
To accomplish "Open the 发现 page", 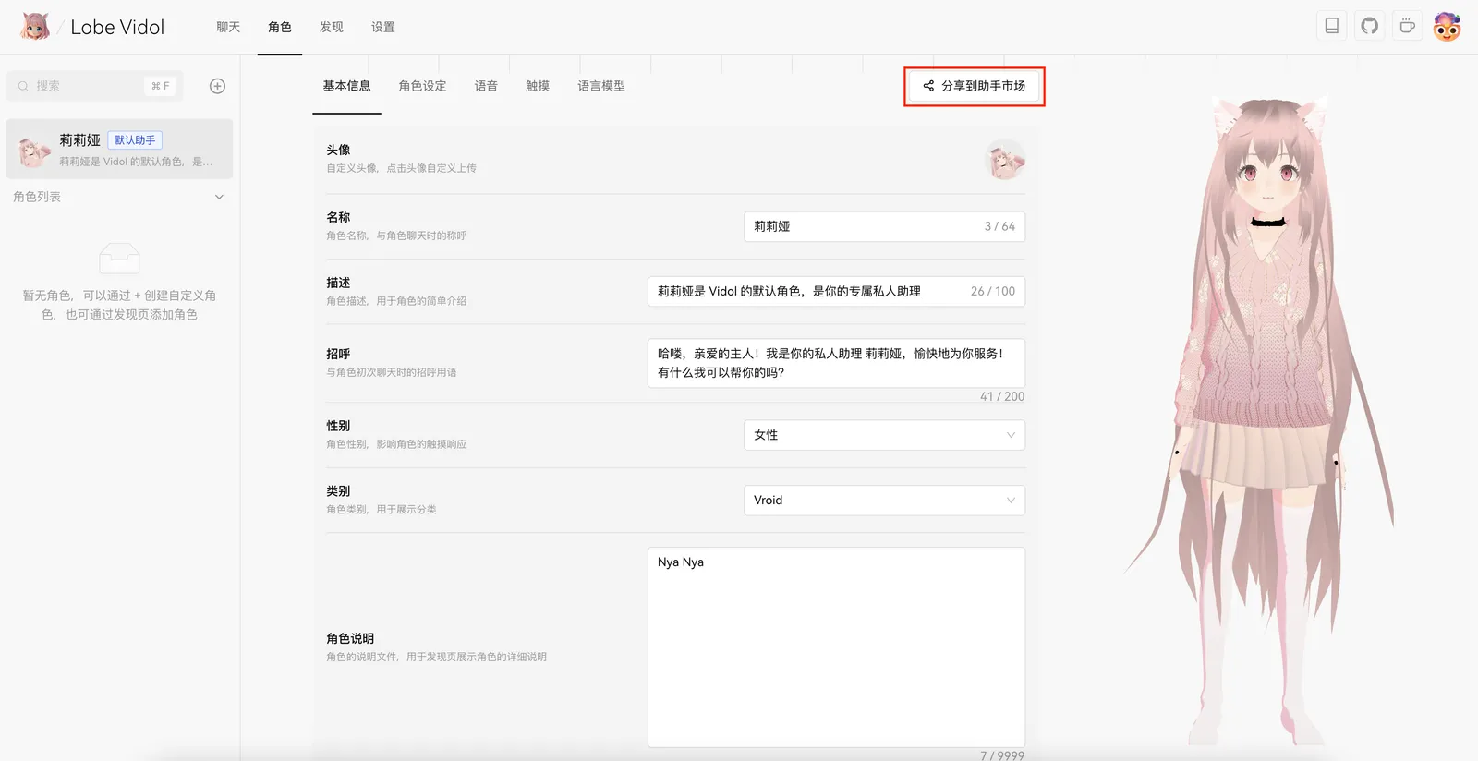I will click(332, 27).
